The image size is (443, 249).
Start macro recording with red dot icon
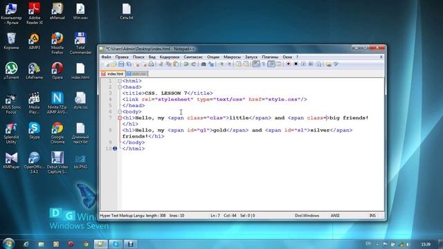[x=288, y=64]
